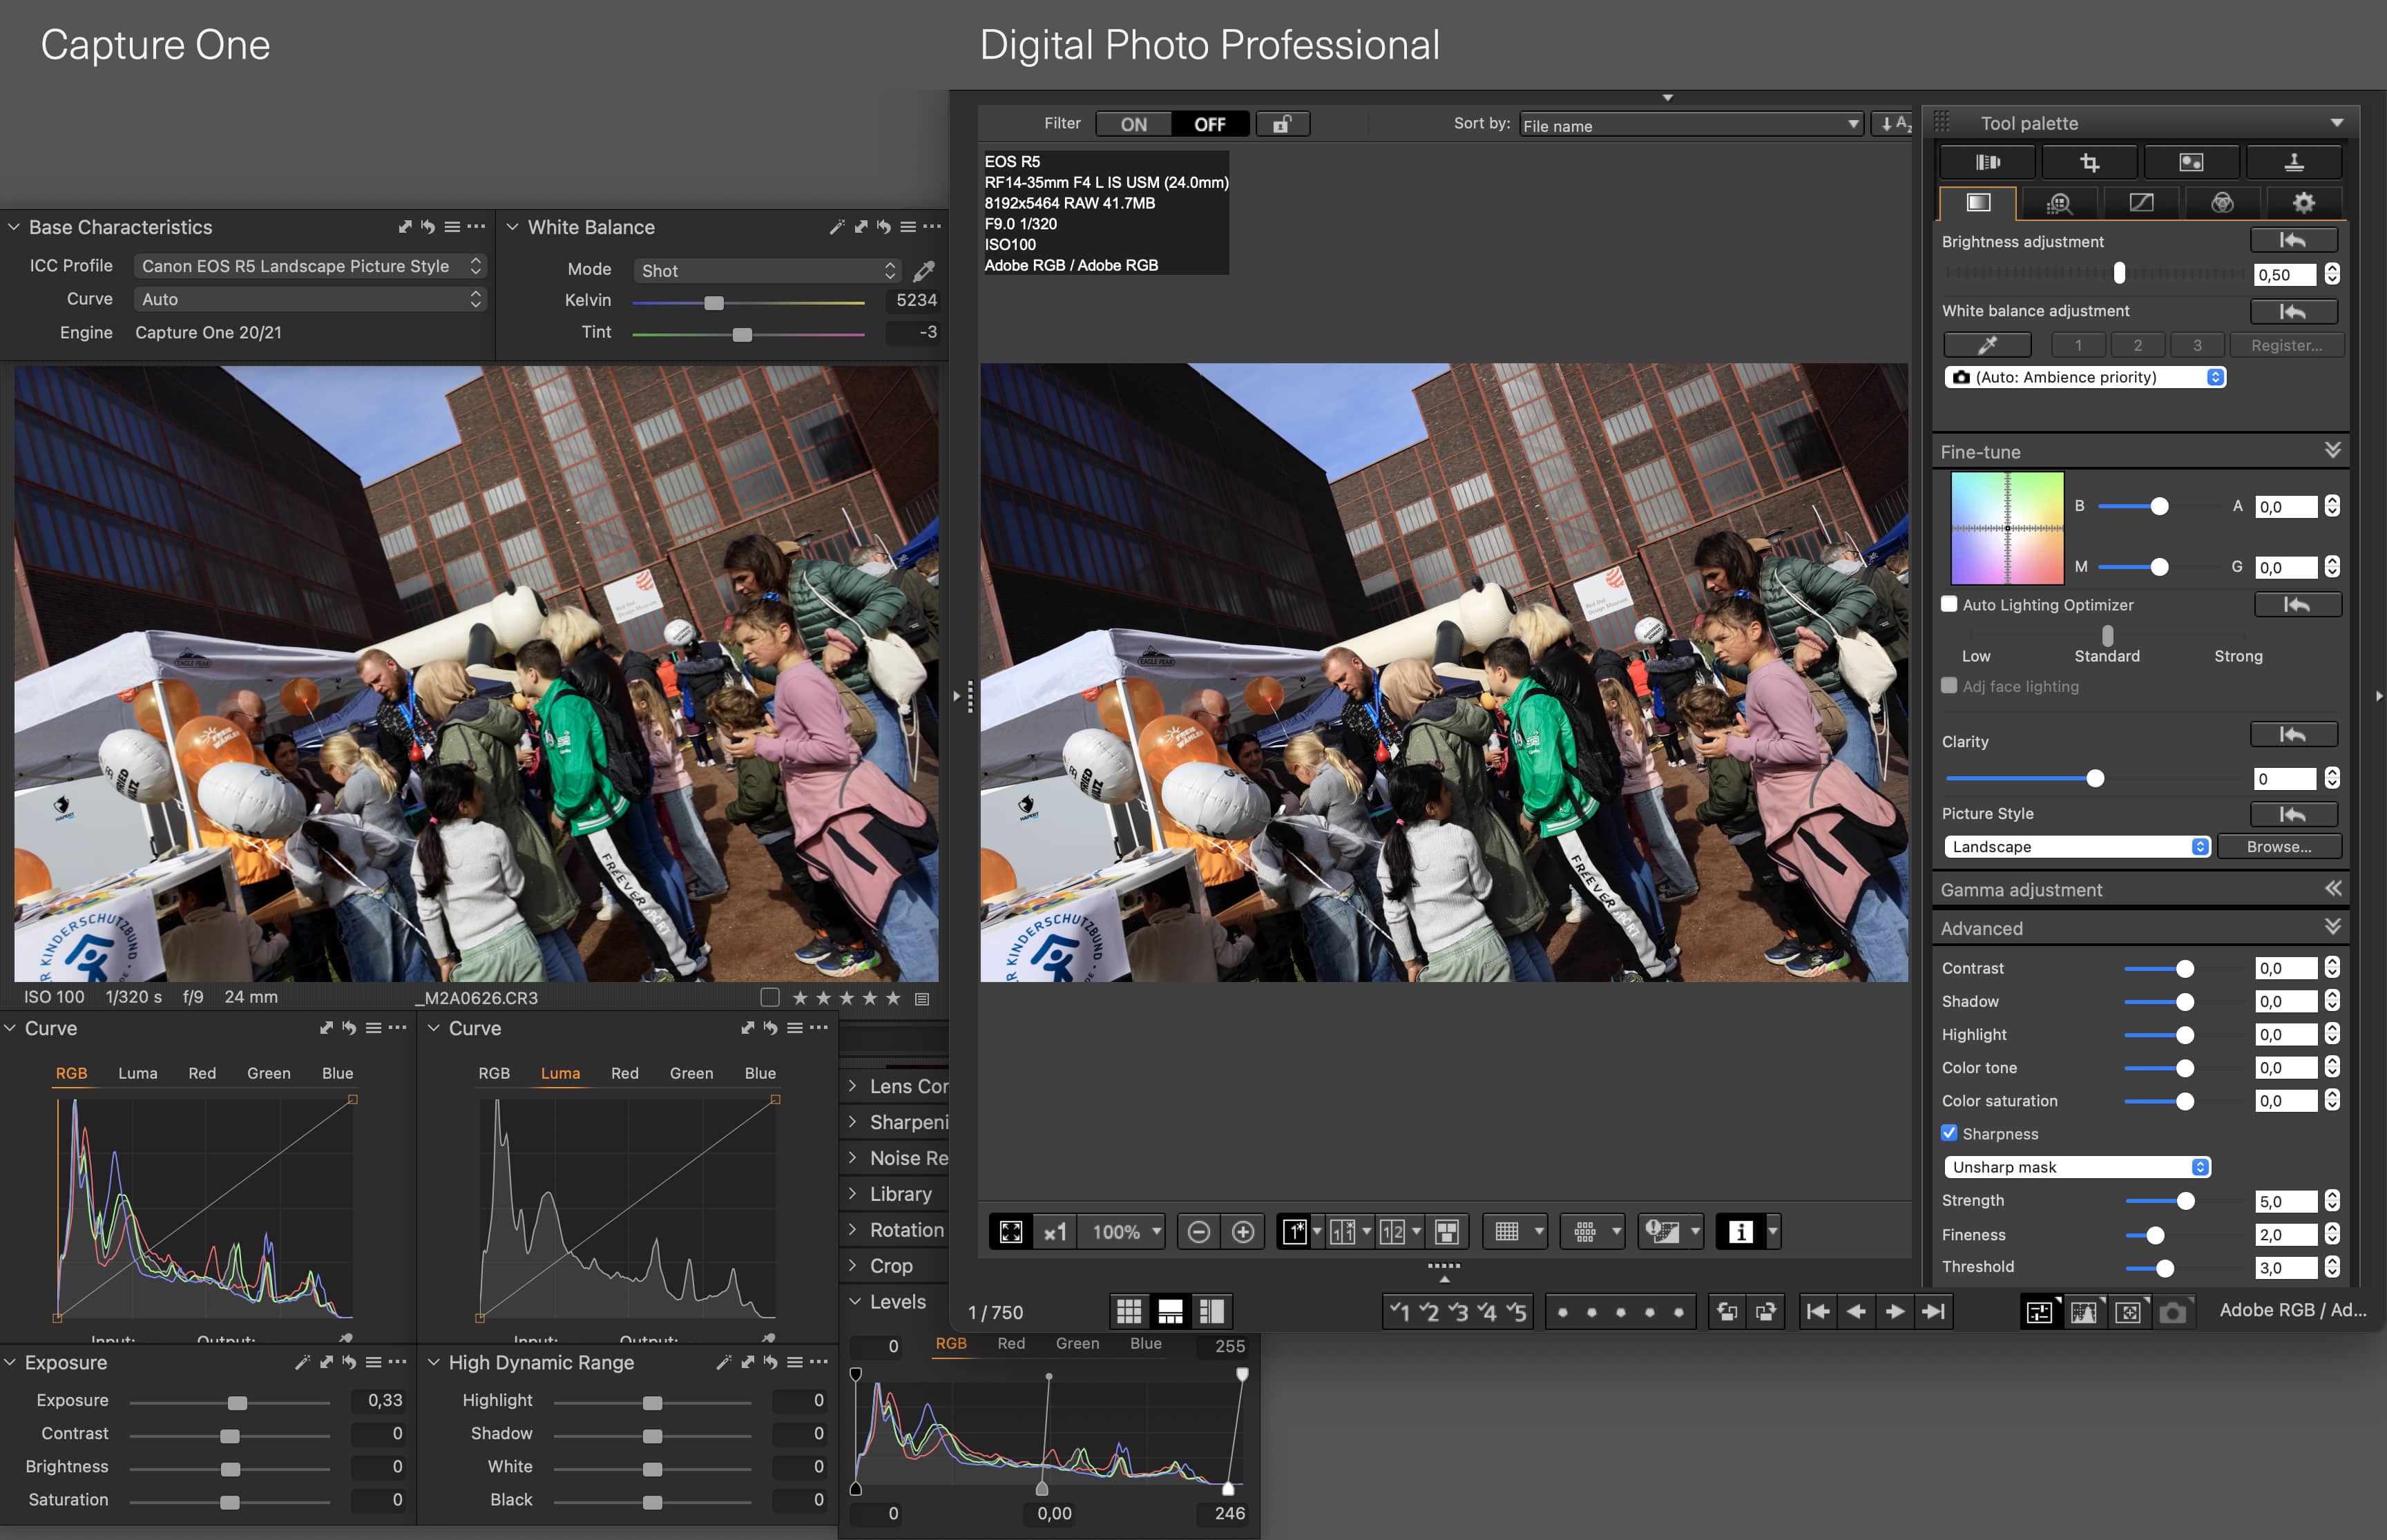Click the fit-to-window view icon

point(1011,1232)
